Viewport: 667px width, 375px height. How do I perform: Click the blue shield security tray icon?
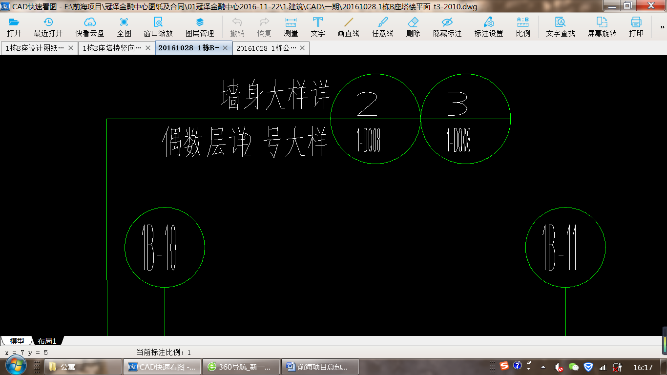[588, 367]
